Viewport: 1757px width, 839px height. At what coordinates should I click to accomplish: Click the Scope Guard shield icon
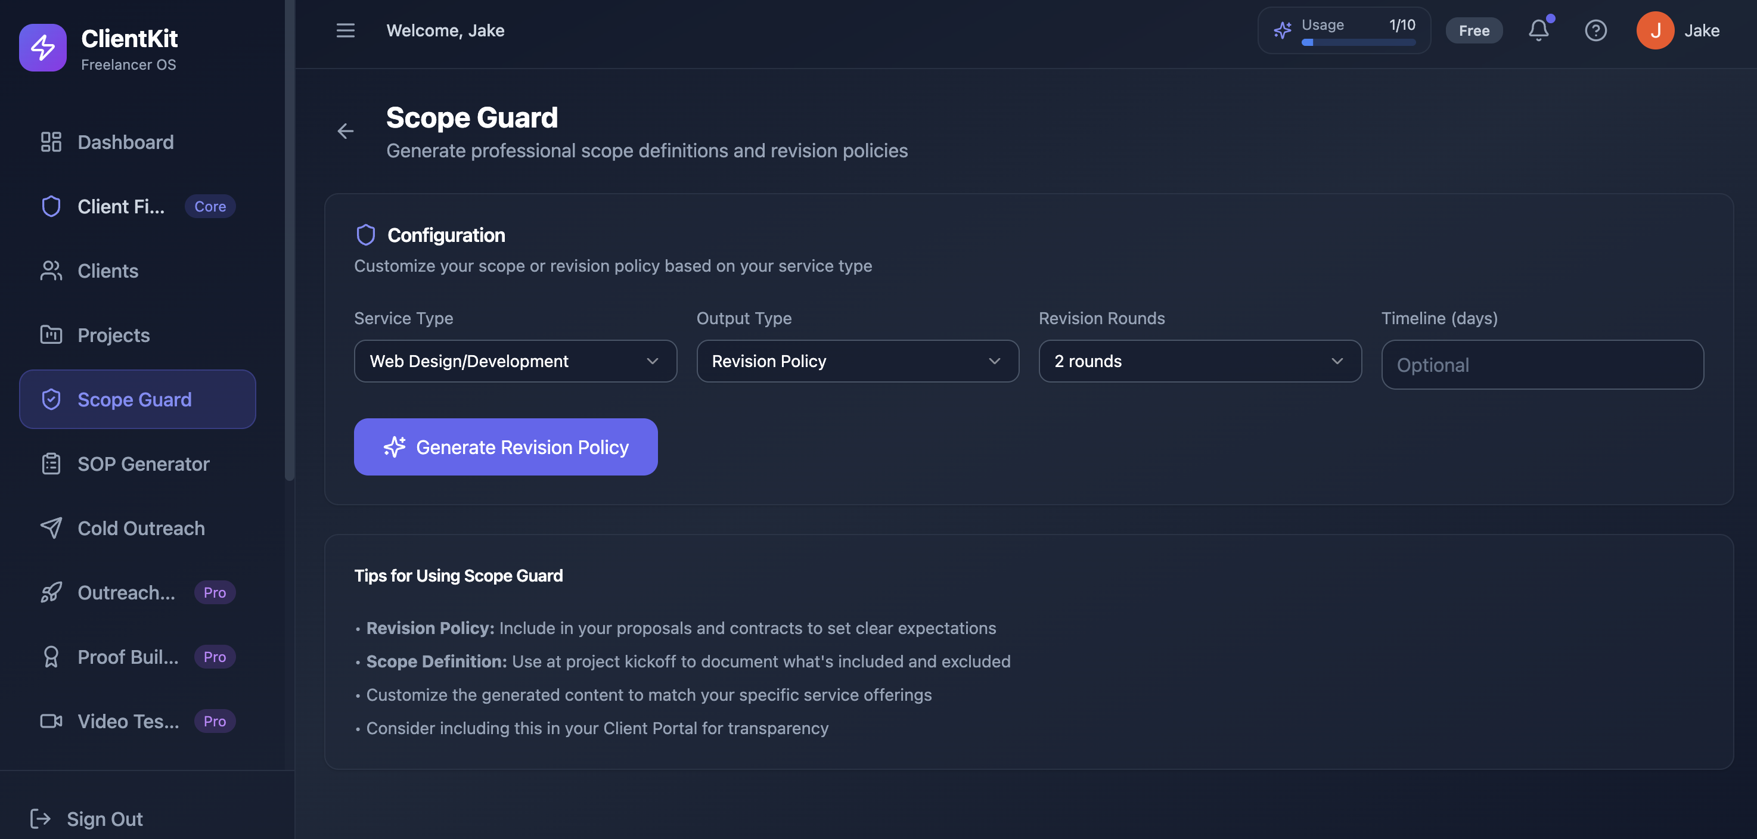[51, 399]
